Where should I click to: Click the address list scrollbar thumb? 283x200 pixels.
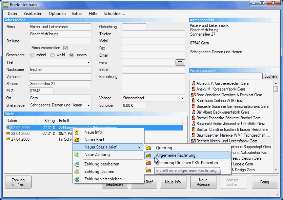click(276, 89)
